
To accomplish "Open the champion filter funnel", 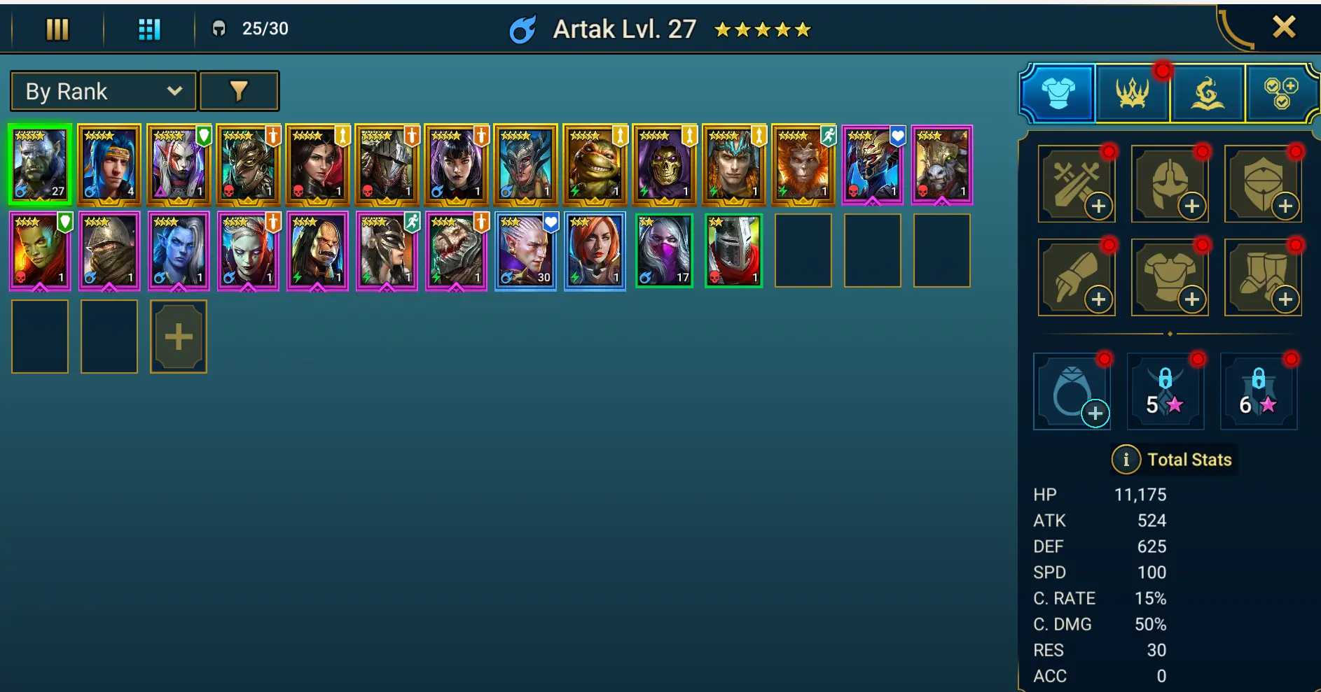I will click(x=239, y=91).
